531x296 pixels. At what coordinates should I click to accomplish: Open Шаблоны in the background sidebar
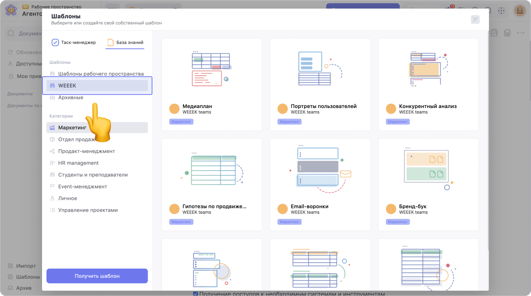(24, 277)
